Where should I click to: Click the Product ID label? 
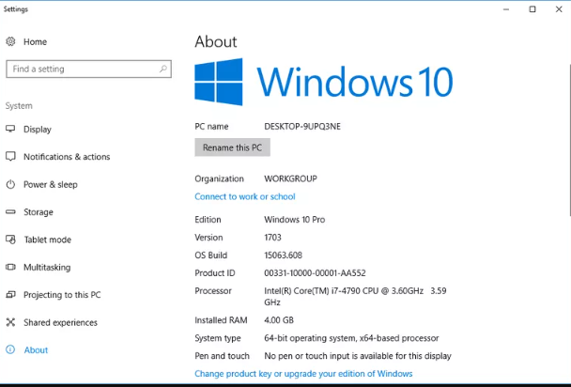pos(215,273)
